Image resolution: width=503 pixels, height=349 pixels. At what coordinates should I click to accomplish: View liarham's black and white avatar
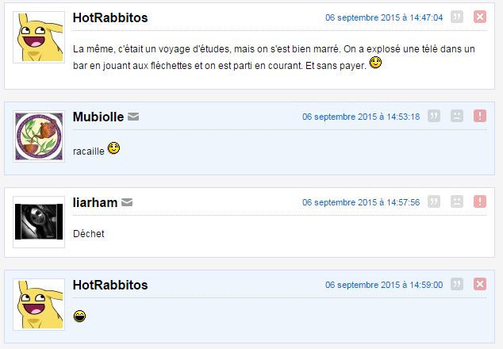[x=39, y=222]
